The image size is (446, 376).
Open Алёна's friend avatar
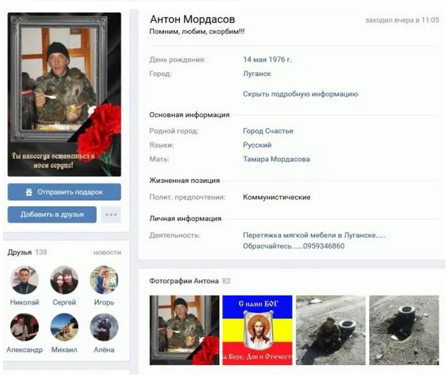coord(104,327)
